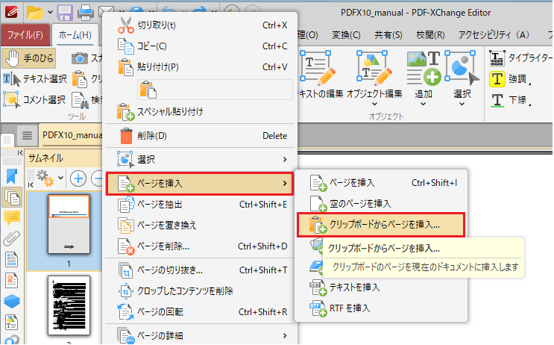Switch to the ホーム(H) ribbon tab
The width and height of the screenshot is (554, 345).
75,34
